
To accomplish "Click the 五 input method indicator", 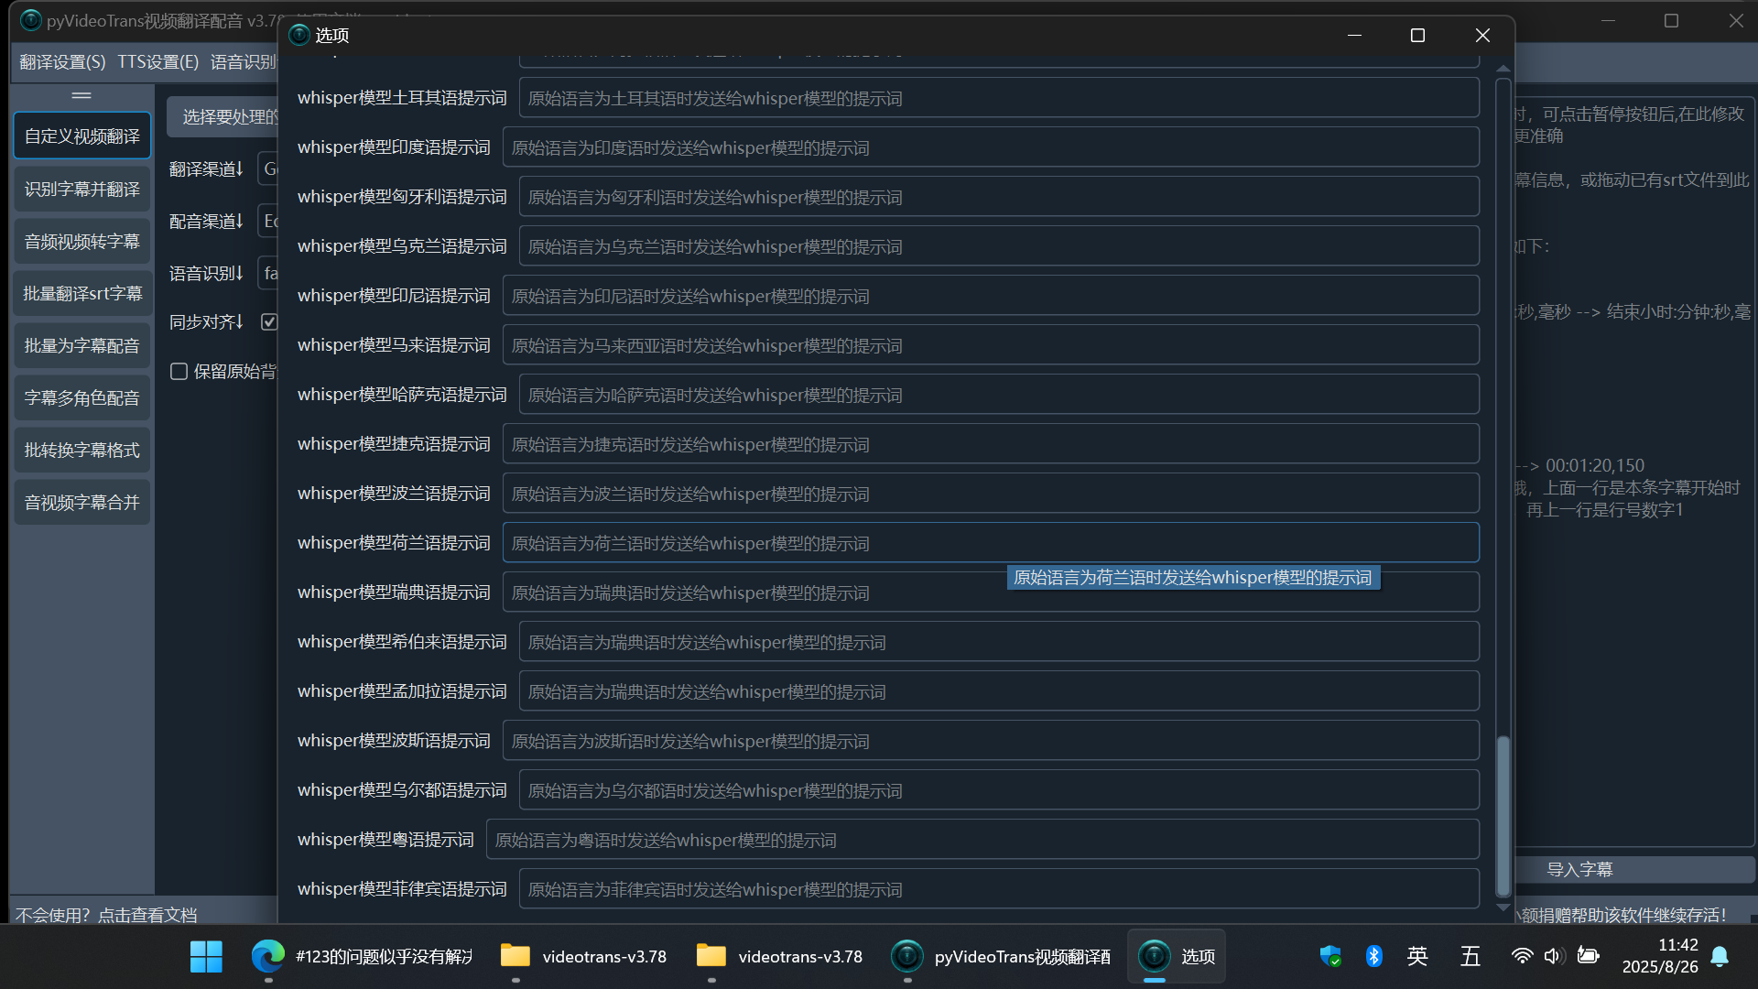I will [1470, 957].
